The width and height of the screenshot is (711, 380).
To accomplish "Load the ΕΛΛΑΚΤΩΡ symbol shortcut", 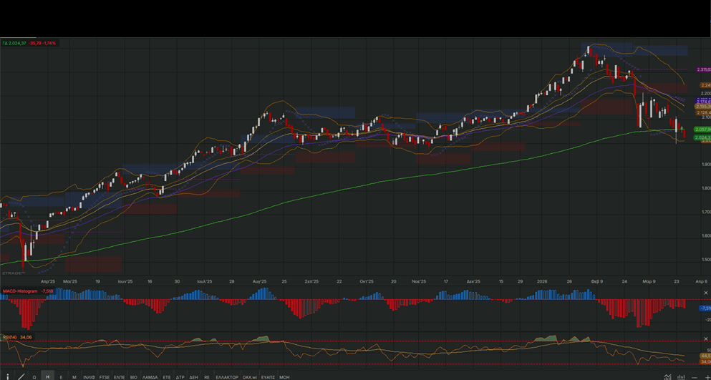I will pos(227,377).
